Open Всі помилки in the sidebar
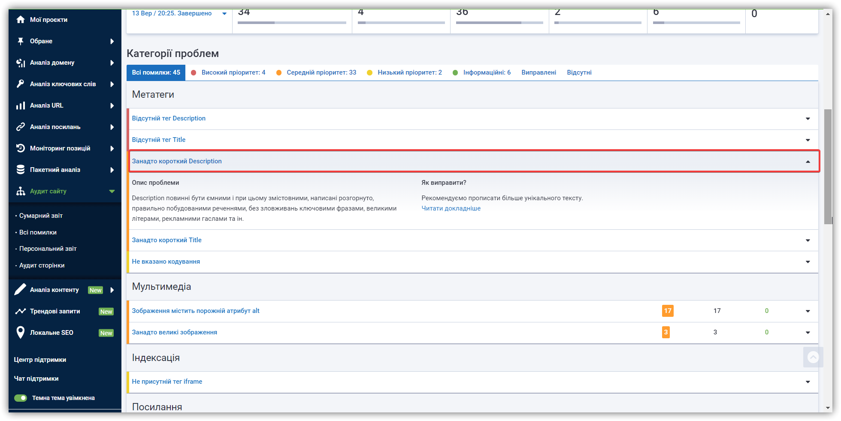The image size is (841, 421). click(38, 232)
